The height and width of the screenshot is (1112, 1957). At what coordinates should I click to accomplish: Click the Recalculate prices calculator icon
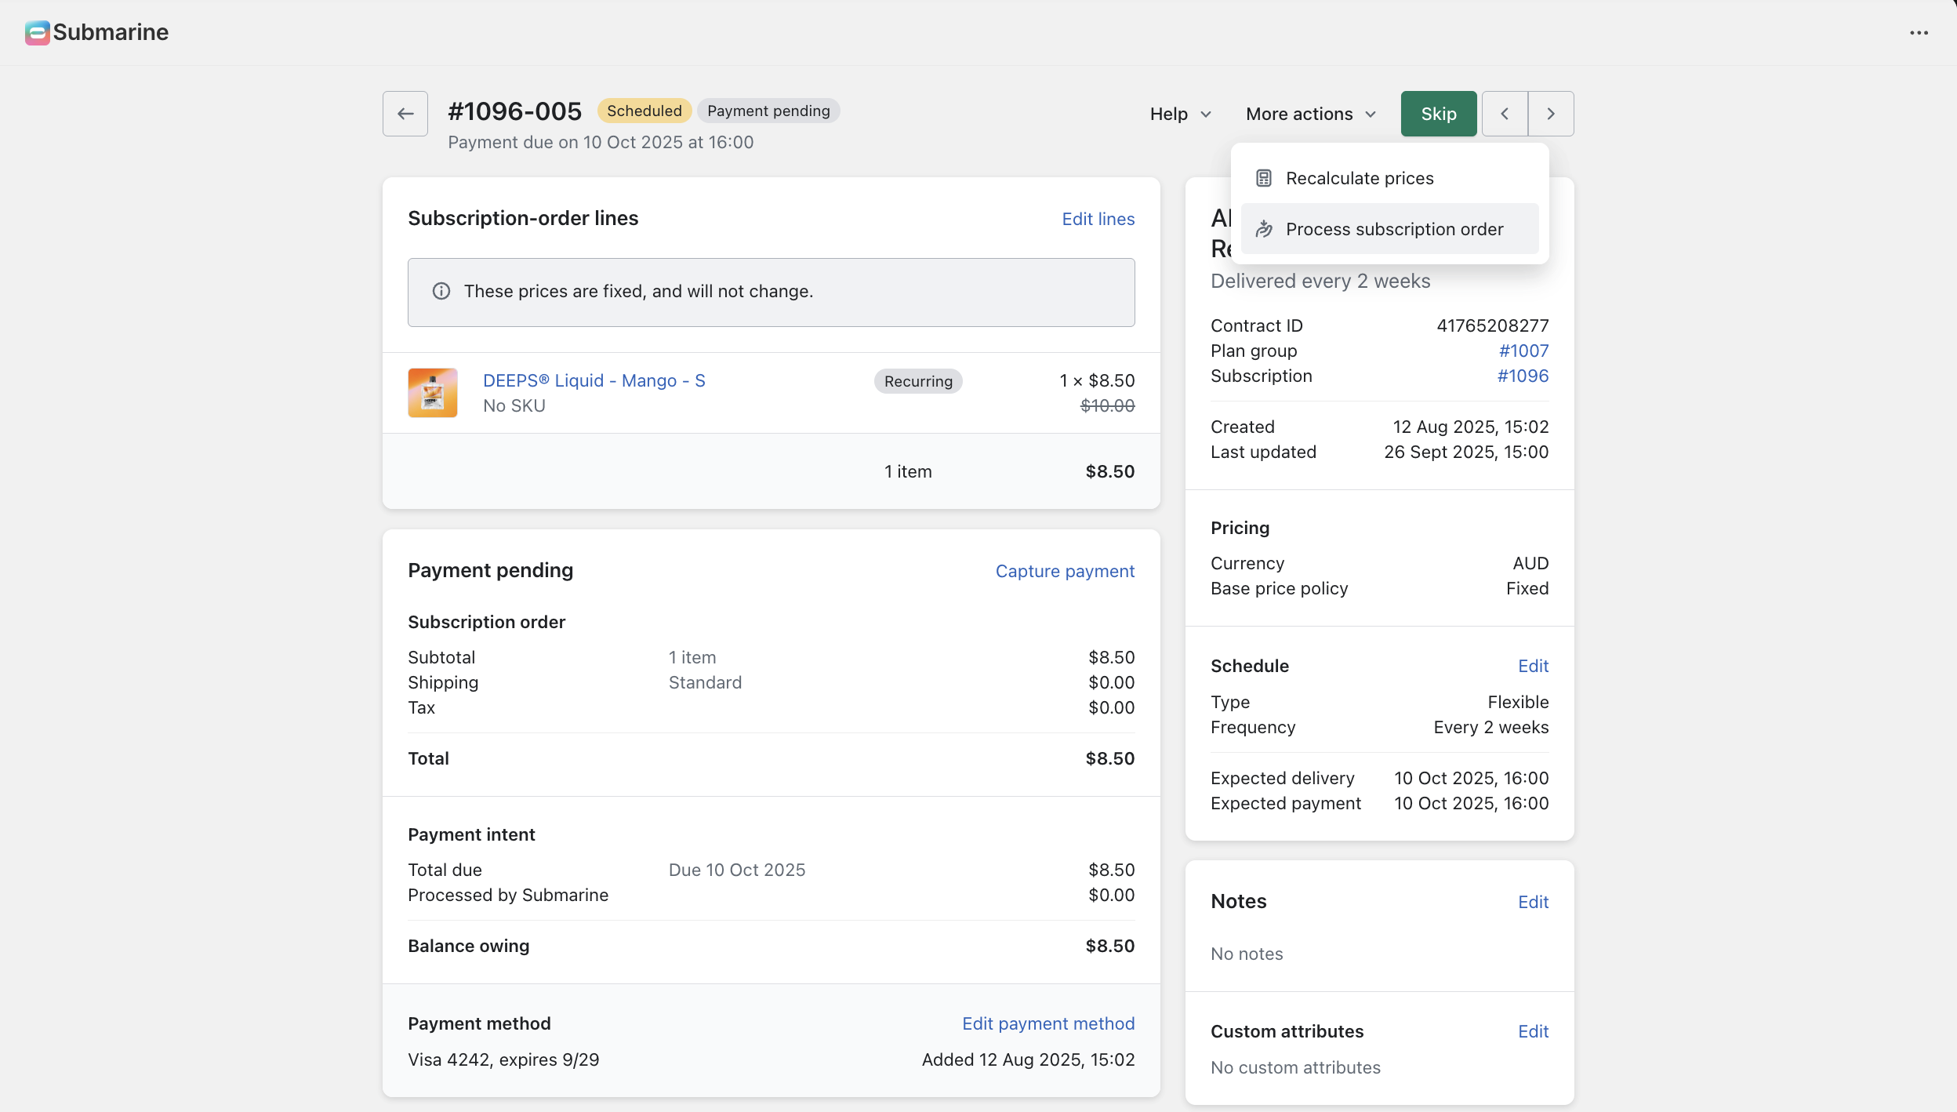click(x=1263, y=179)
